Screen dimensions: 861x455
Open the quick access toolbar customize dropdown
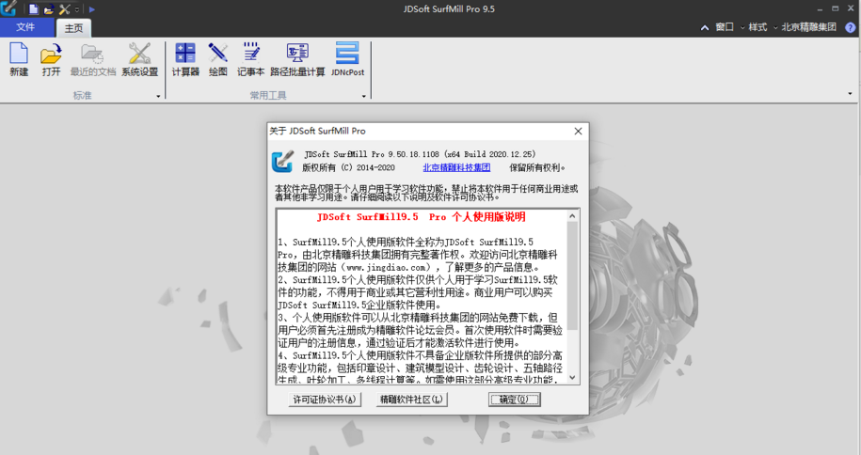pyautogui.click(x=77, y=9)
